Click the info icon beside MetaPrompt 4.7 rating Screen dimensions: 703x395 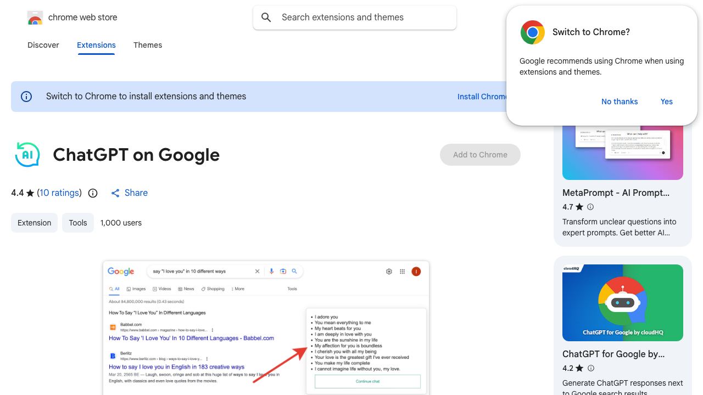click(x=590, y=207)
